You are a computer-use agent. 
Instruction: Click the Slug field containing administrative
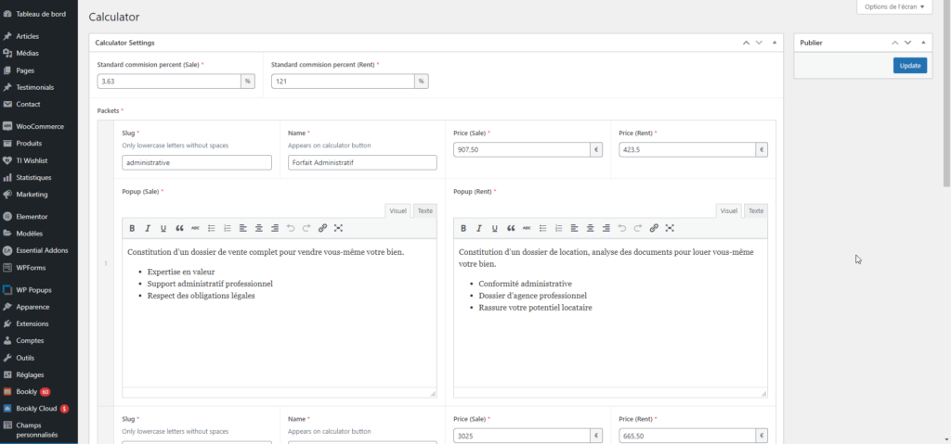tap(197, 162)
